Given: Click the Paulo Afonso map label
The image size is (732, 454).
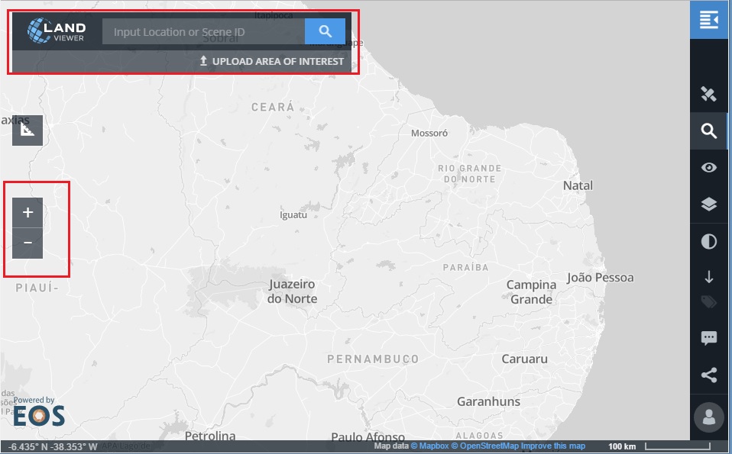Looking at the screenshot, I should (x=368, y=436).
